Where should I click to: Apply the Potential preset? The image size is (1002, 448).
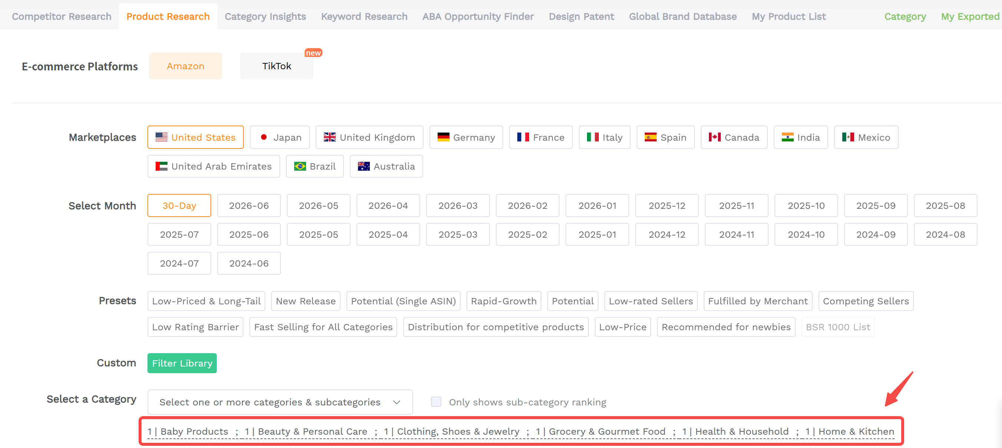tap(573, 301)
